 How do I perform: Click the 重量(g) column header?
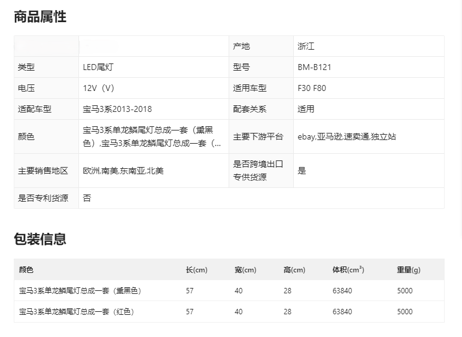pyautogui.click(x=409, y=270)
